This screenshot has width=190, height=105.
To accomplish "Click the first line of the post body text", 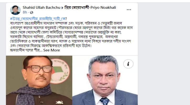I will pyautogui.click(x=66, y=23).
